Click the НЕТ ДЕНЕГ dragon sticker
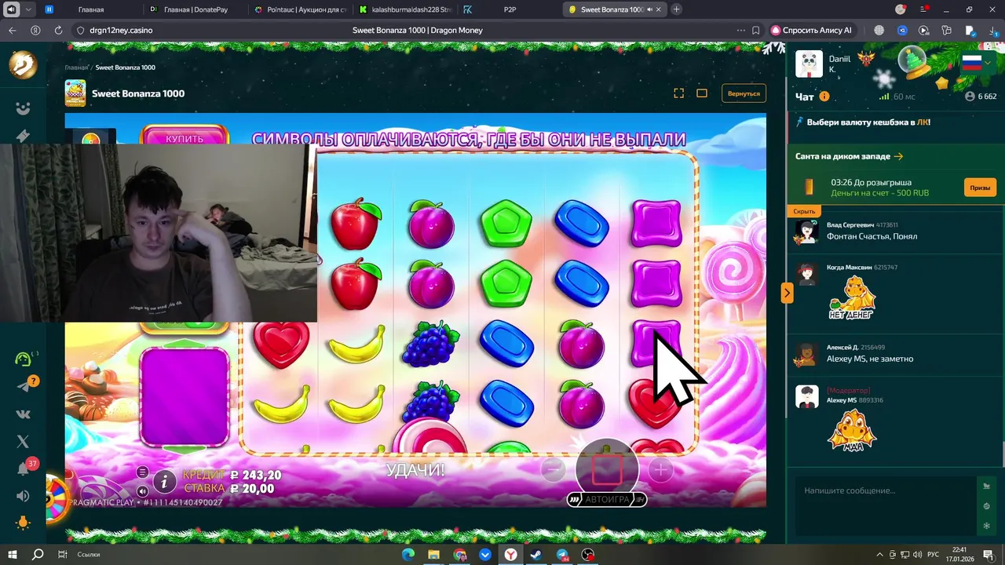The width and height of the screenshot is (1005, 565). point(852,298)
